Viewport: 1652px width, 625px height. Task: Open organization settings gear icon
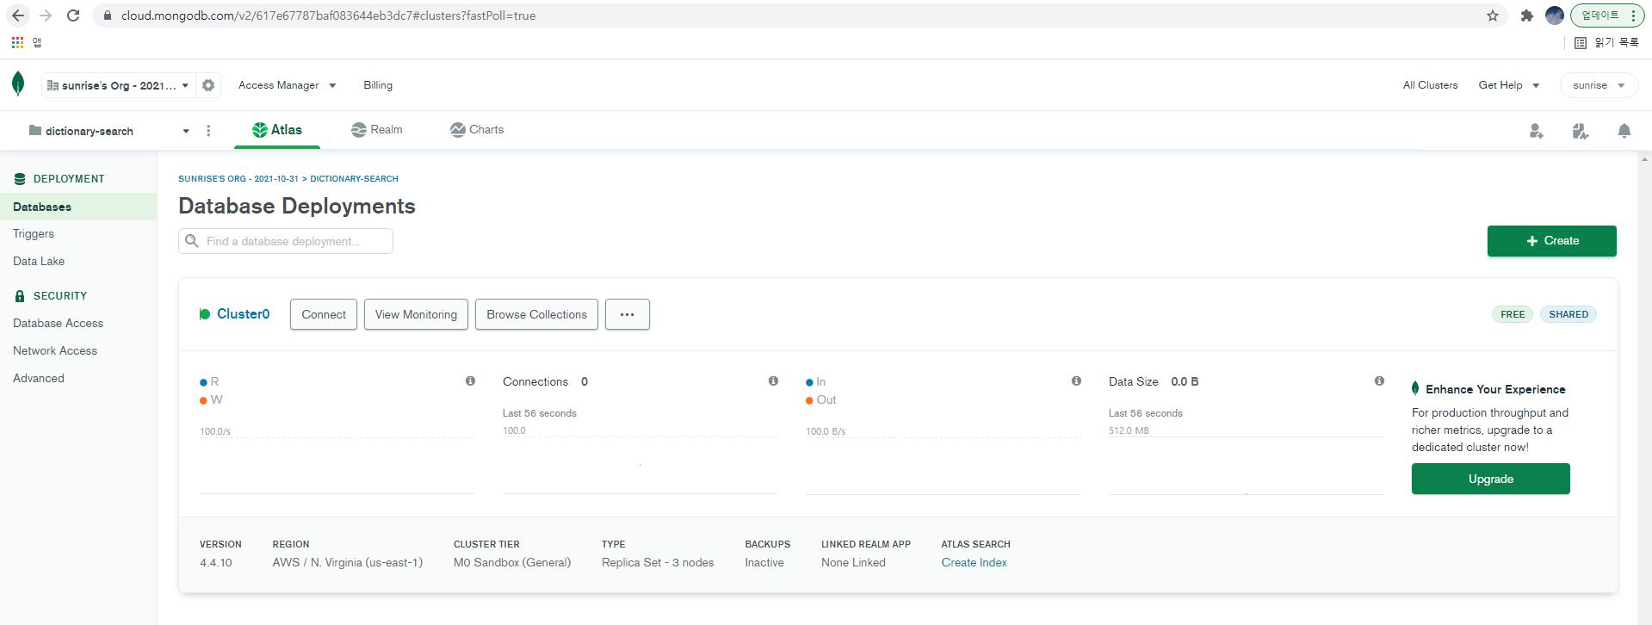click(208, 85)
